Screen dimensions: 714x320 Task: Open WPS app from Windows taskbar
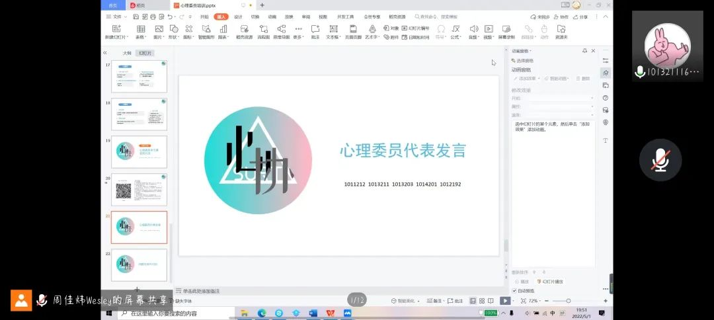(x=330, y=313)
